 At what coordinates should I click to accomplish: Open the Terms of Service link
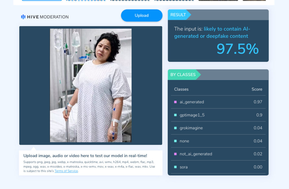pos(66,171)
